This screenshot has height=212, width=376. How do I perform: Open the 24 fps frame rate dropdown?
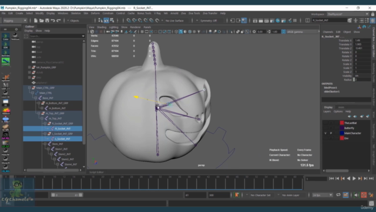pyautogui.click(x=323, y=195)
